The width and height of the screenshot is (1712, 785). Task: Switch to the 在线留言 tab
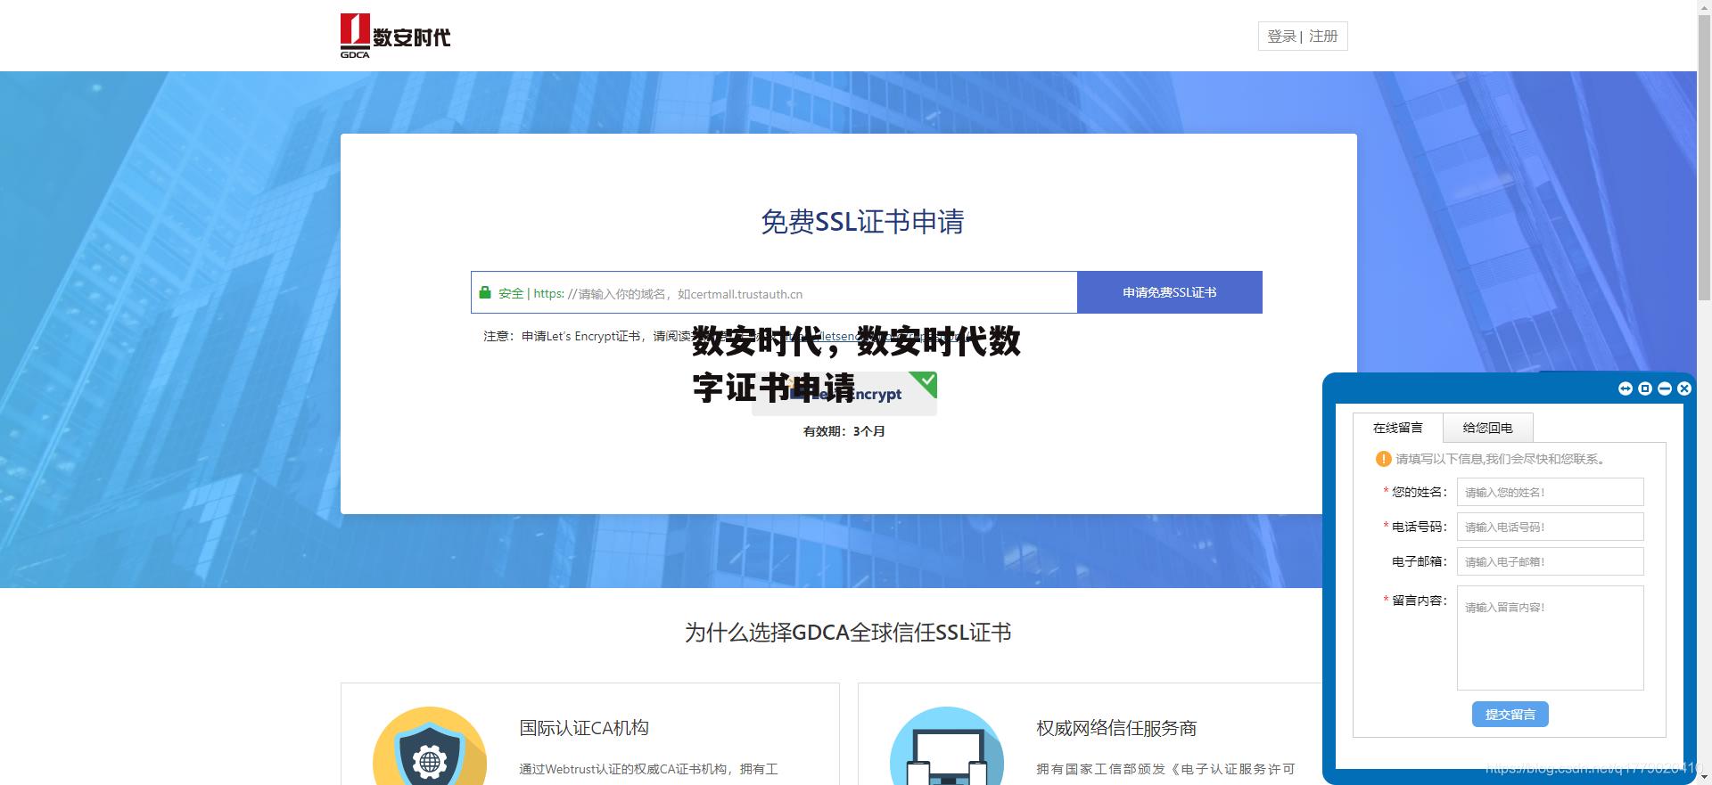(1397, 428)
